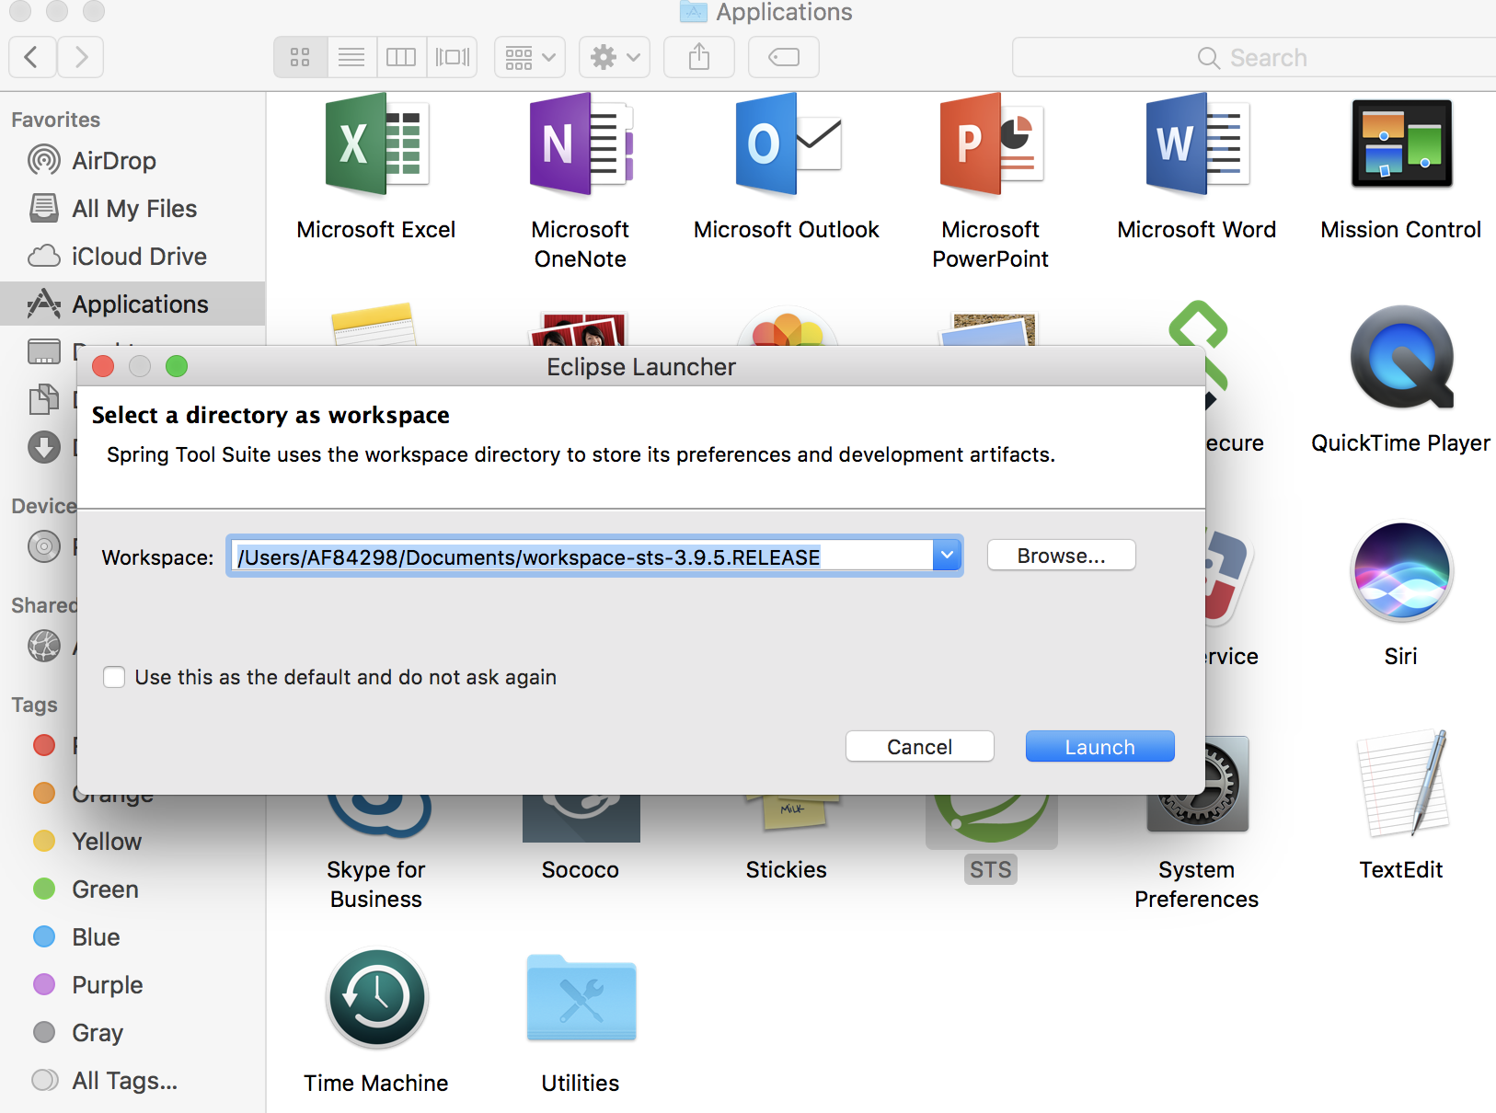
Task: Switch Finder to icon view
Action: pos(300,58)
